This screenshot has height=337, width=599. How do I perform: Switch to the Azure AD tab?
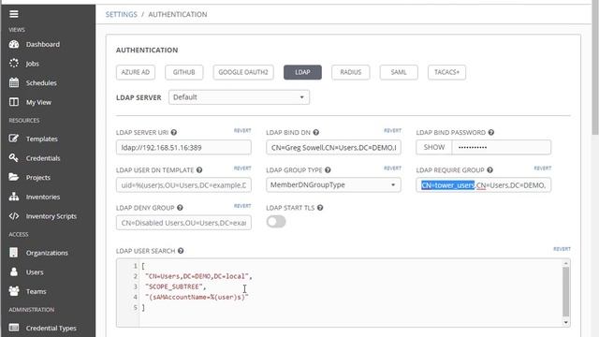pos(135,72)
